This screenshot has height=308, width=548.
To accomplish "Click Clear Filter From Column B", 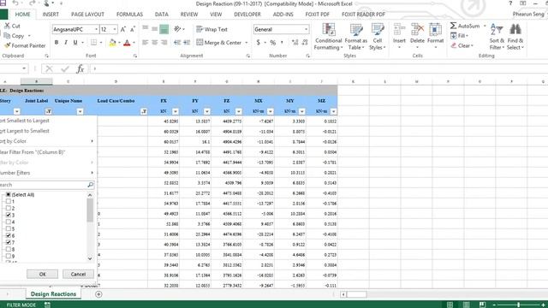I will pyautogui.click(x=48, y=152).
